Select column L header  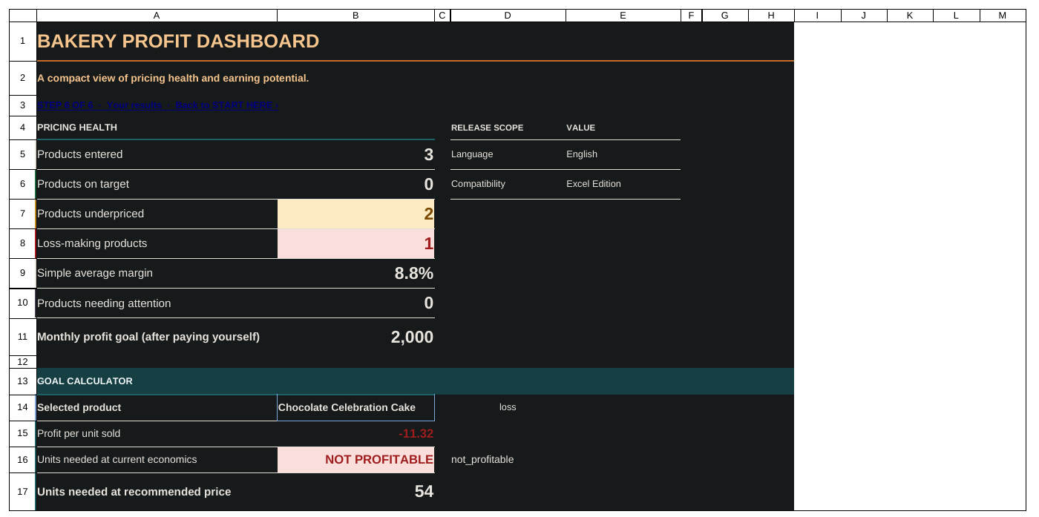956,16
